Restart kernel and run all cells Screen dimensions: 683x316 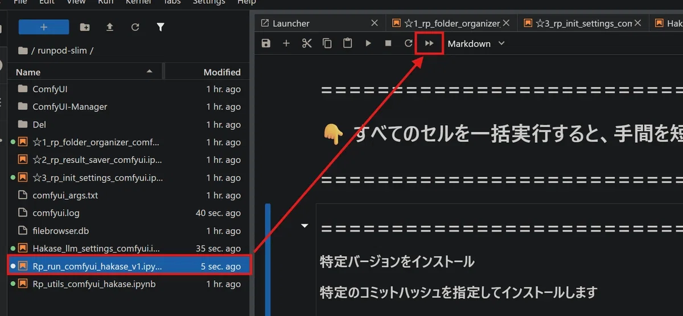[430, 43]
